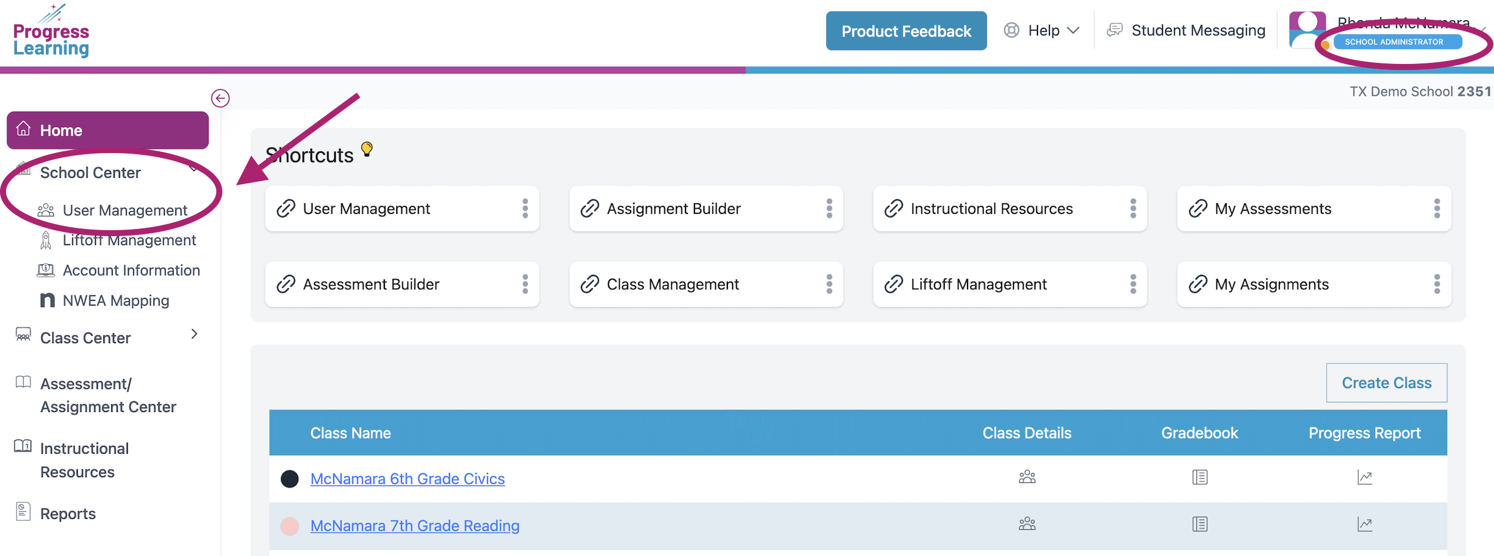
Task: Open options for Instructional Resources shortcut
Action: tap(1133, 209)
